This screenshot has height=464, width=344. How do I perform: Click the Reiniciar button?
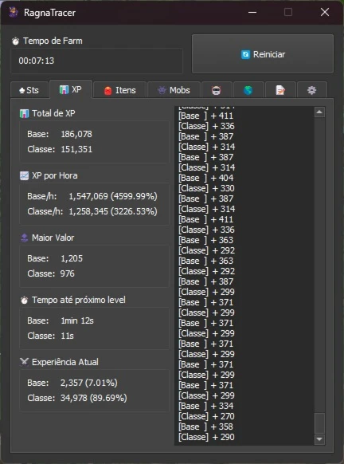point(263,54)
